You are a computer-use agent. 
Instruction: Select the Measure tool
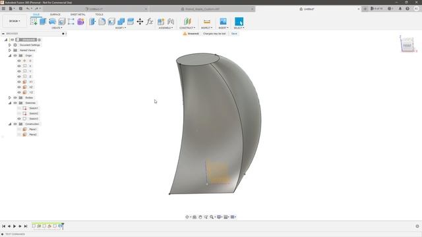click(206, 21)
